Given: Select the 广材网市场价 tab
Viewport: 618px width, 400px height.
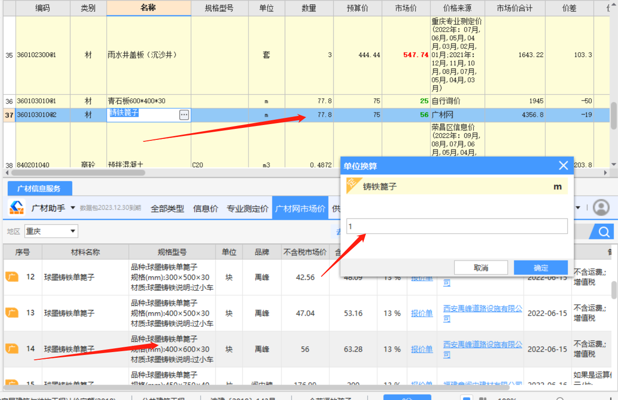Looking at the screenshot, I should click(x=300, y=208).
